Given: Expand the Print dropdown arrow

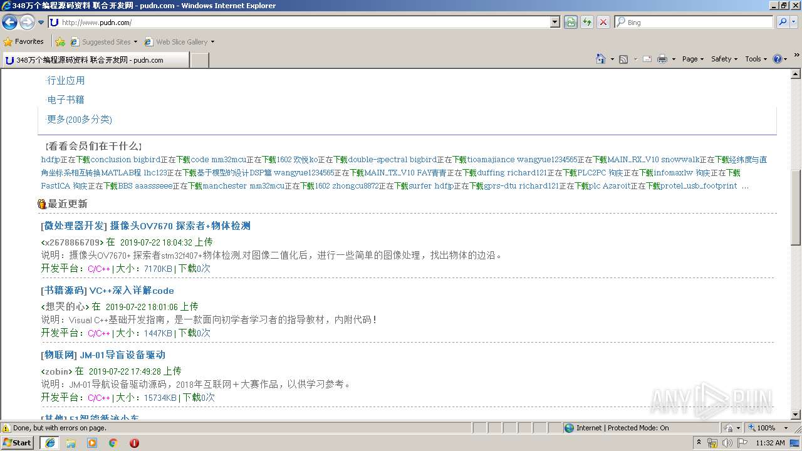Looking at the screenshot, I should [674, 59].
